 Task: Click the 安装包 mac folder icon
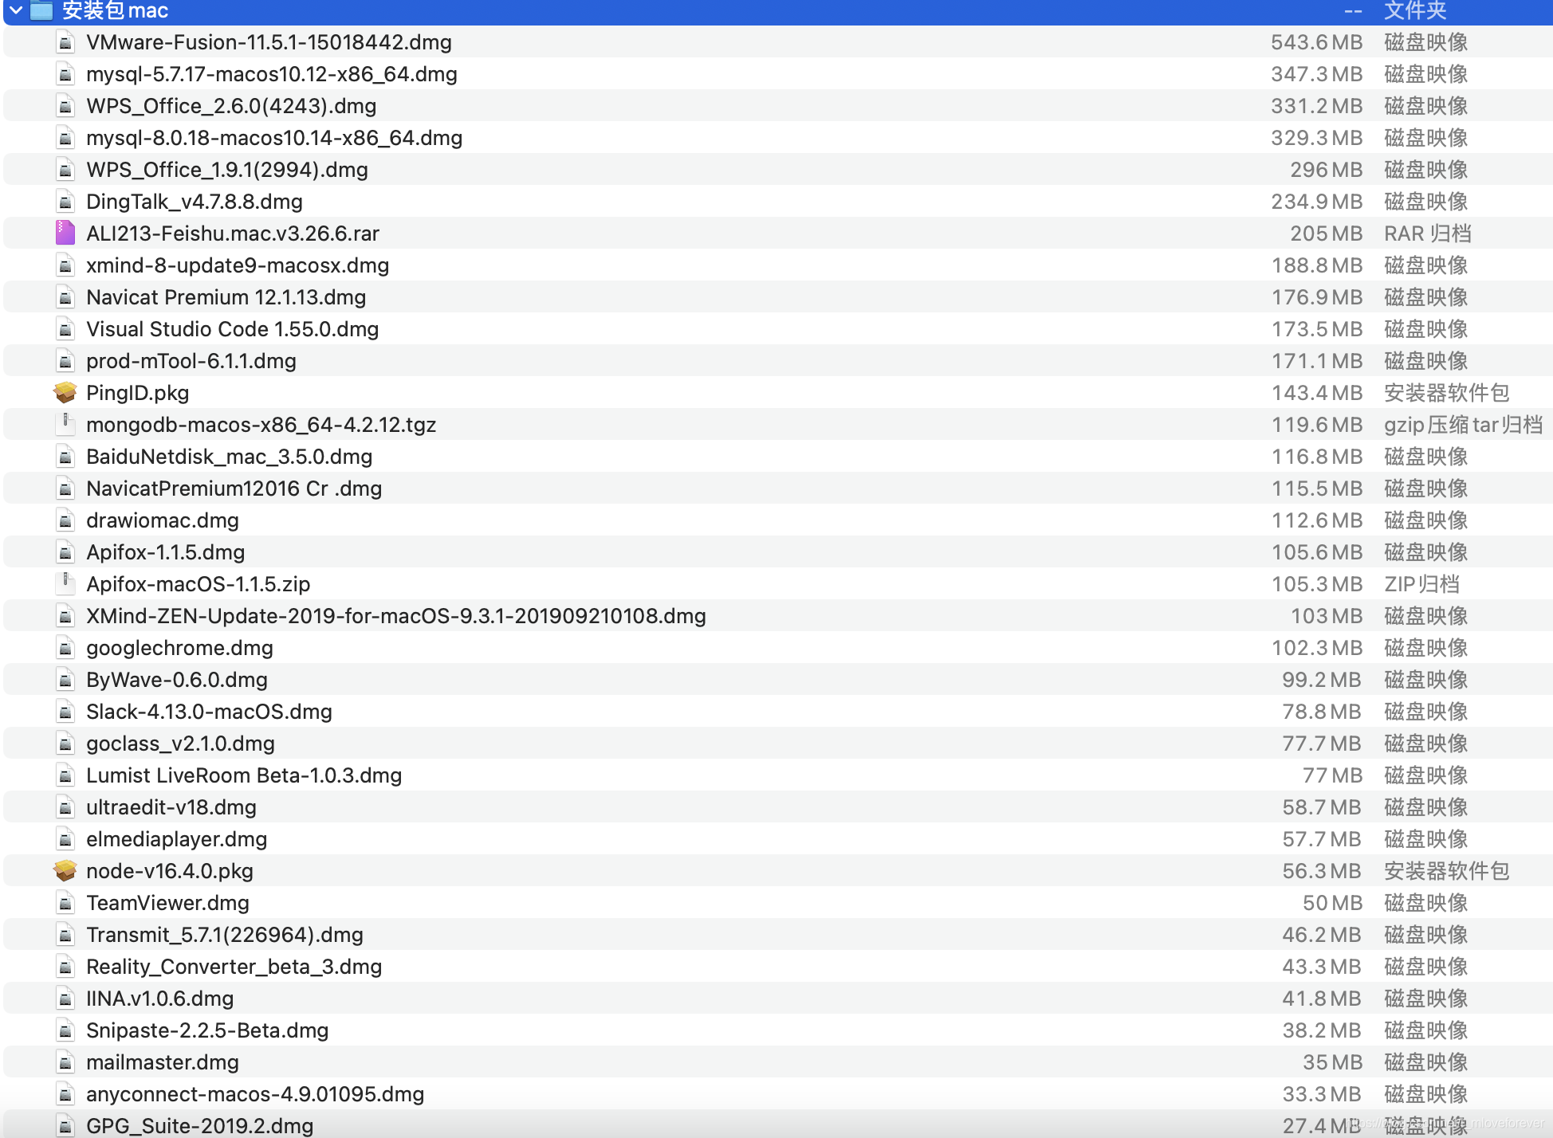click(41, 10)
